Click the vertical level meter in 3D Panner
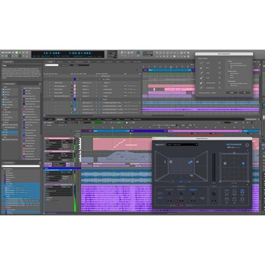The width and height of the screenshot is (265, 265). pos(214,167)
